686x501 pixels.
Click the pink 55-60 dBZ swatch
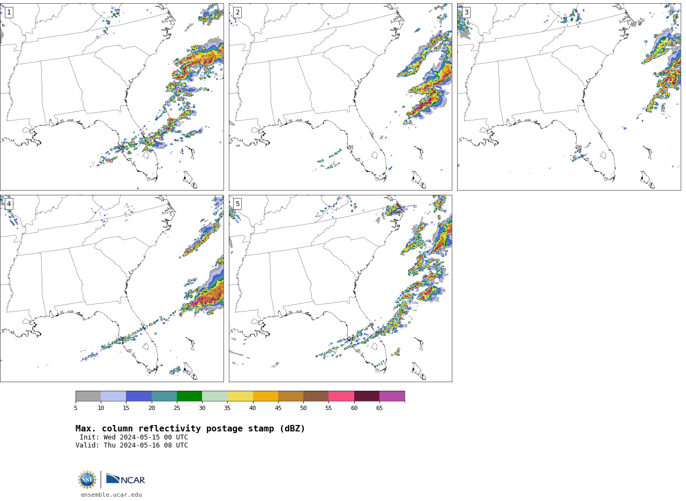(x=341, y=396)
